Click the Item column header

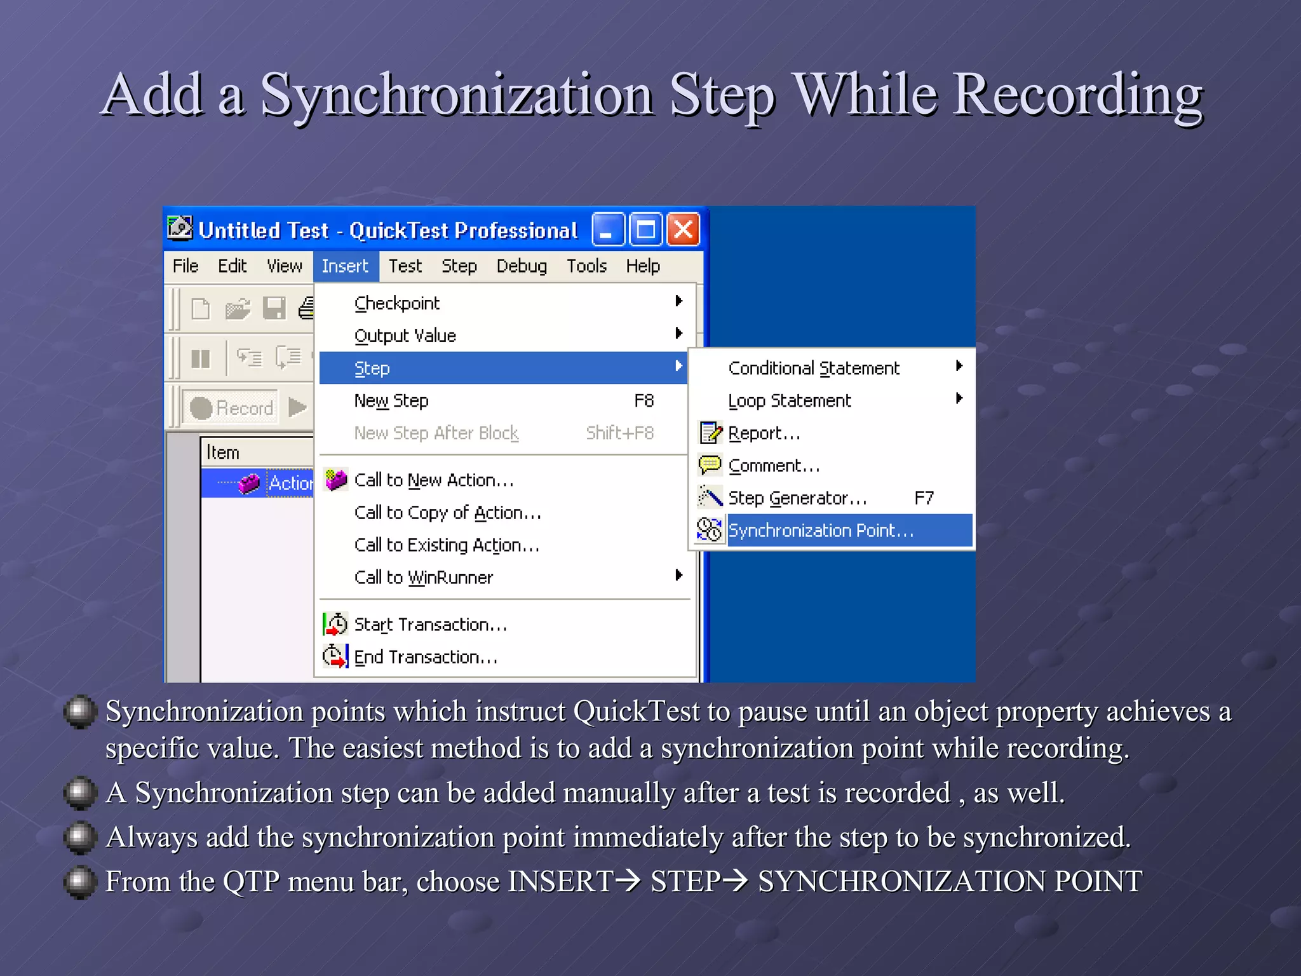(257, 452)
